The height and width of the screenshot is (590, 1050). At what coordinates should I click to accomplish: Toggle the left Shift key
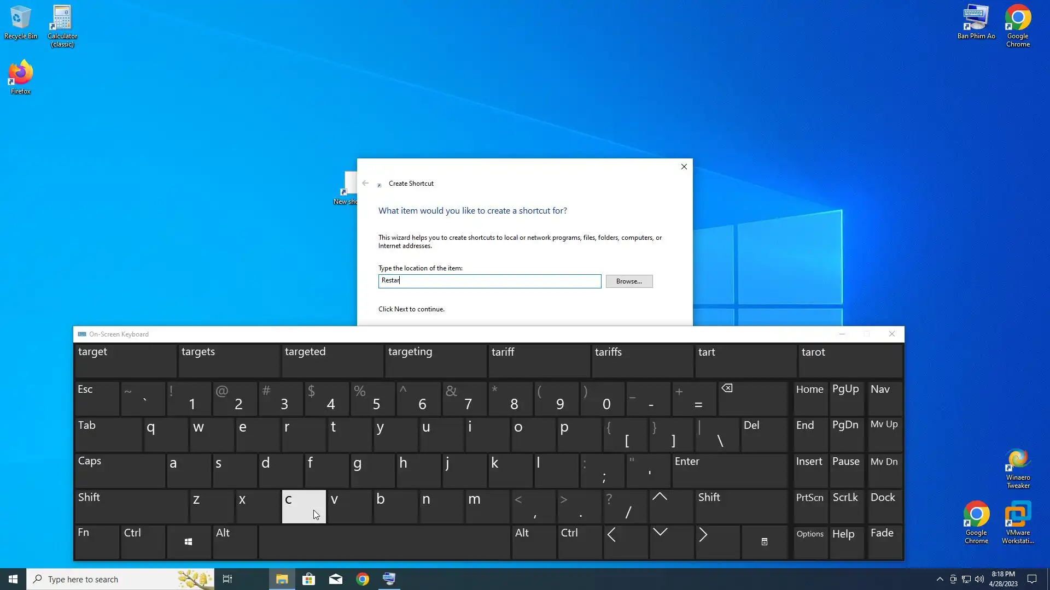pyautogui.click(x=131, y=506)
